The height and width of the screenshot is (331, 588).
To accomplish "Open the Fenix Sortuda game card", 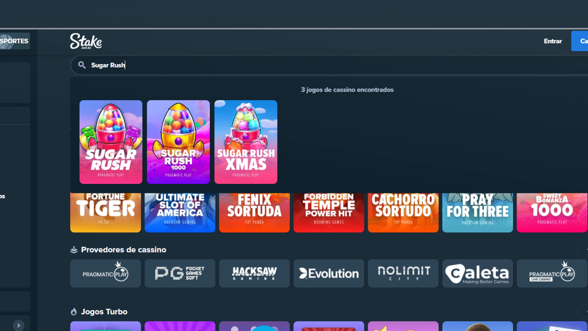I will click(x=254, y=213).
